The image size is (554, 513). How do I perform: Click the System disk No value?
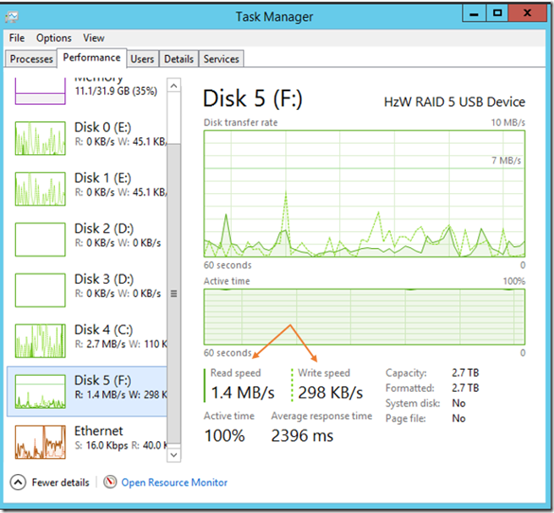(459, 403)
